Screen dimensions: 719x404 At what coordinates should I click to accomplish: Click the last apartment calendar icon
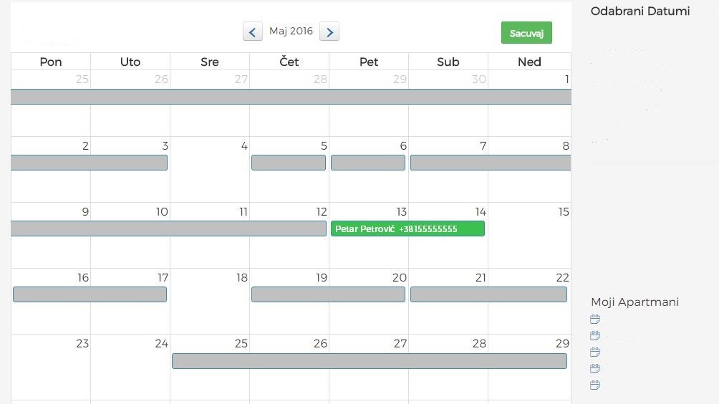[594, 385]
